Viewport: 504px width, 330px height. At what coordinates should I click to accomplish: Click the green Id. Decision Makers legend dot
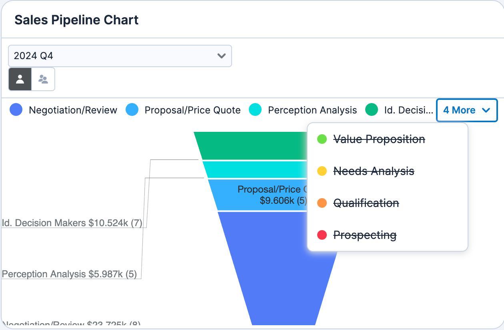tap(372, 110)
